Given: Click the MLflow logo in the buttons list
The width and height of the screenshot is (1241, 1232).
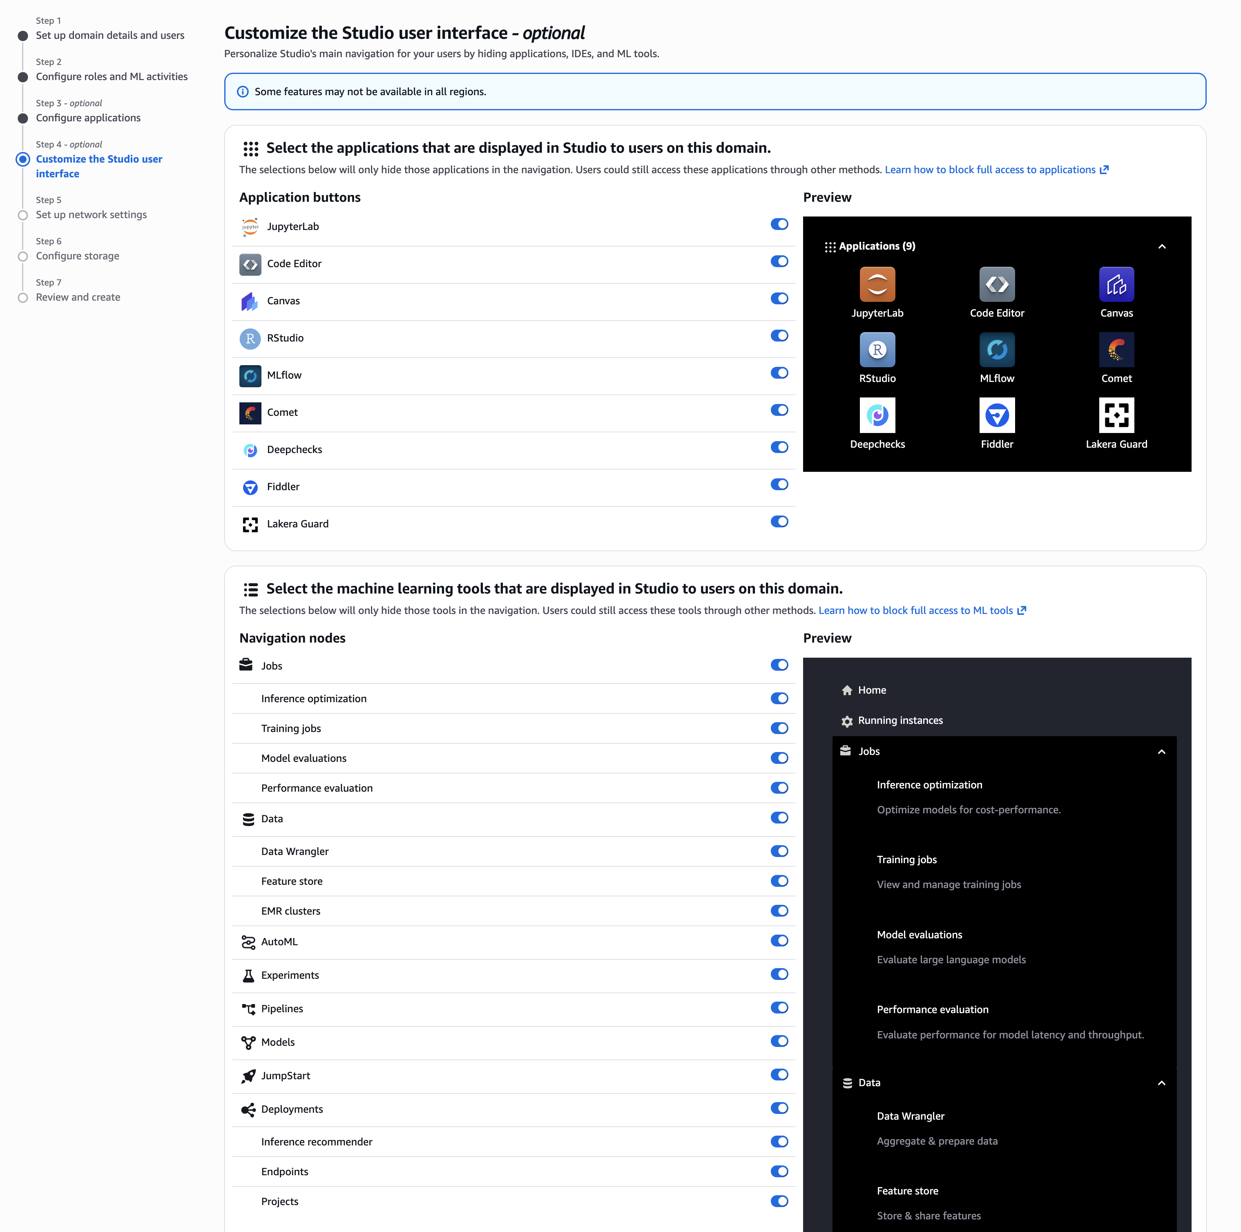Looking at the screenshot, I should pyautogui.click(x=250, y=376).
